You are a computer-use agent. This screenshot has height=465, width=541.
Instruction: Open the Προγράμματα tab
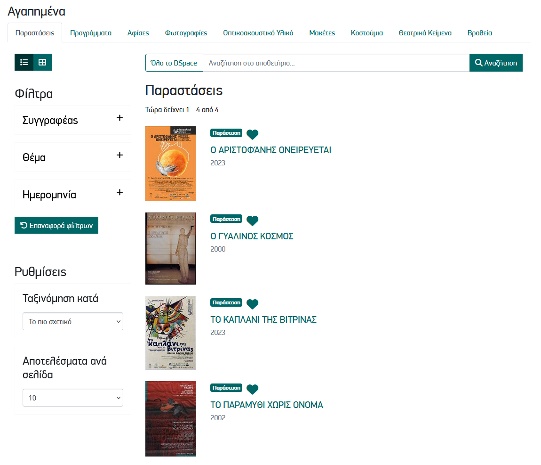point(91,33)
